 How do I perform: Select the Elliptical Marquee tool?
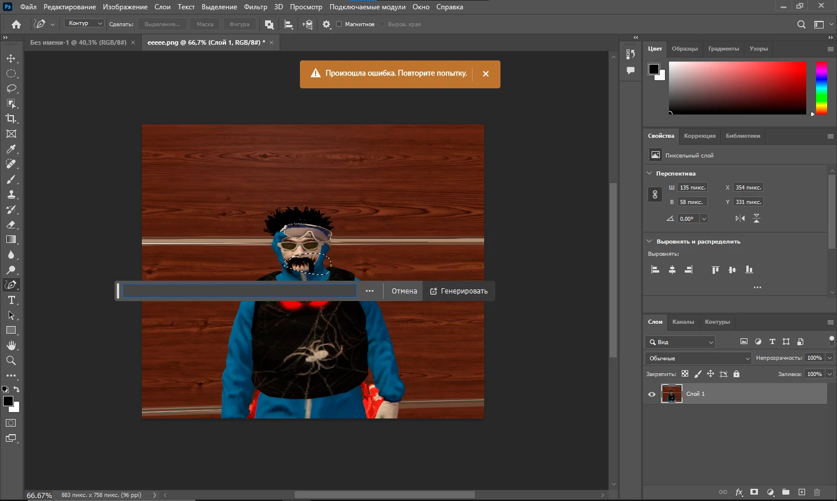coord(11,74)
